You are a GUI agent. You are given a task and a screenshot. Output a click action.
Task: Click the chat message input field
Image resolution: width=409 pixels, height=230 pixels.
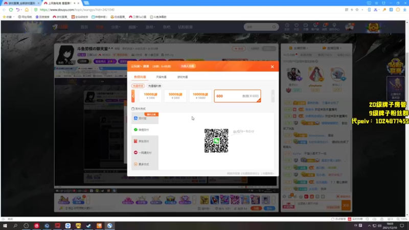(x=318, y=205)
